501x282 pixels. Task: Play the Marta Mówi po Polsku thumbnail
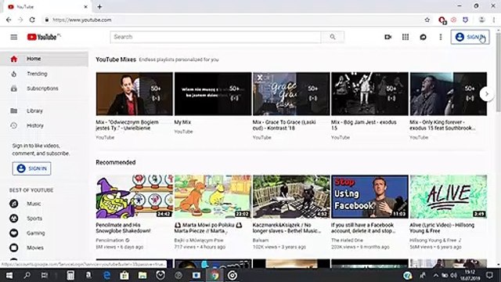tap(213, 197)
